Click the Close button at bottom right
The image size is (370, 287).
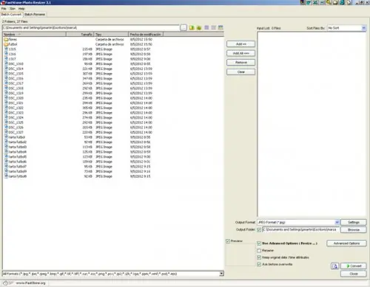pyautogui.click(x=354, y=274)
